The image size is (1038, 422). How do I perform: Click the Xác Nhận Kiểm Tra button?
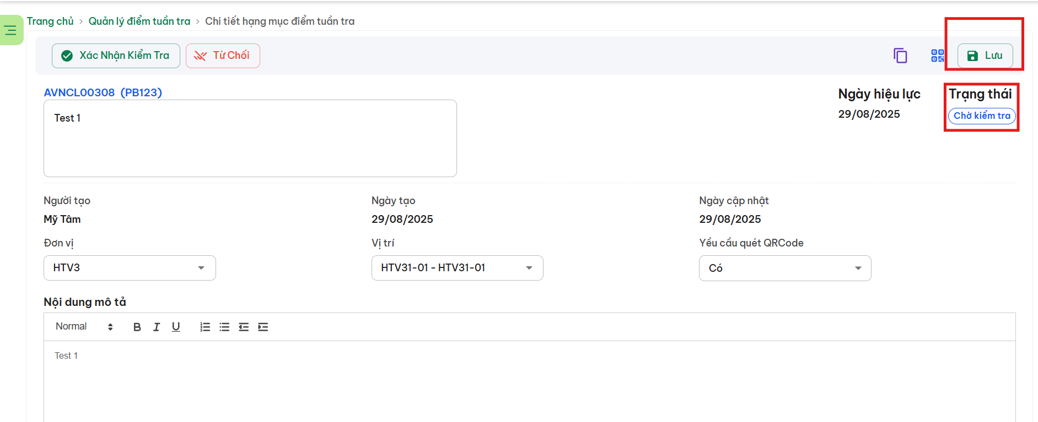coord(116,56)
